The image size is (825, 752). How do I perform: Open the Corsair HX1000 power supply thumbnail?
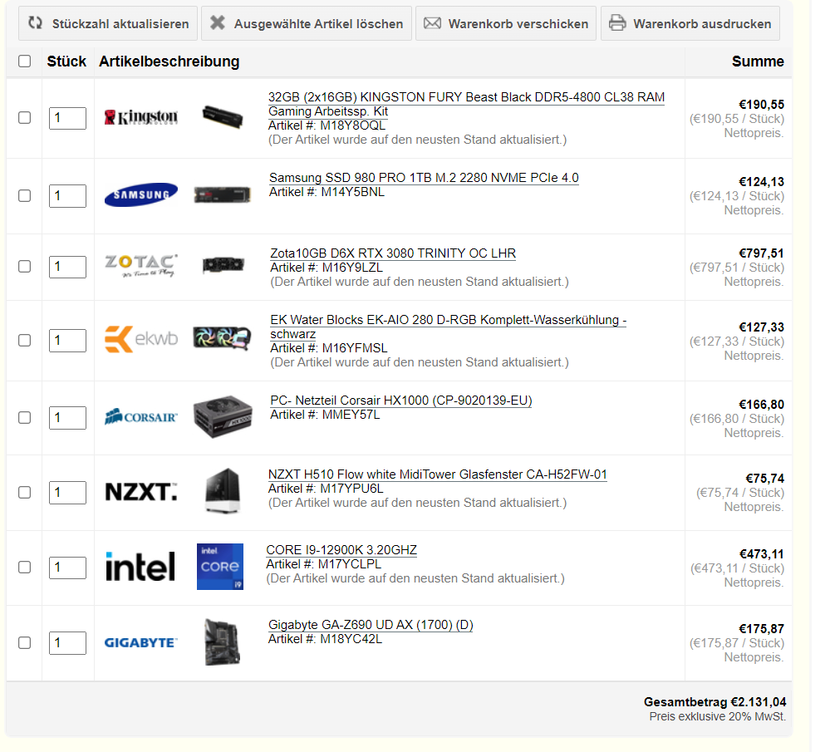[x=223, y=417]
